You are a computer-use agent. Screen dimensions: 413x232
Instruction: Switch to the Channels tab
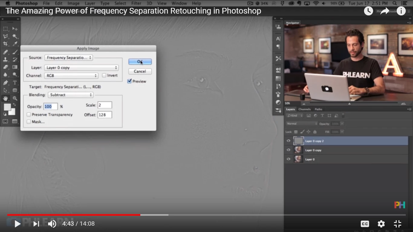(x=304, y=109)
